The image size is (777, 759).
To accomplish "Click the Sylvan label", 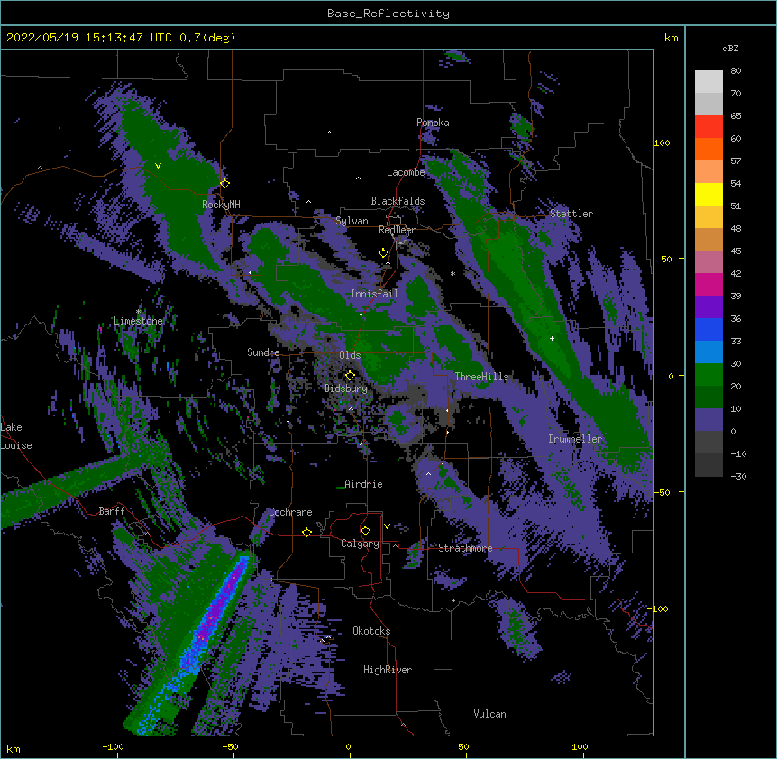I will (352, 221).
